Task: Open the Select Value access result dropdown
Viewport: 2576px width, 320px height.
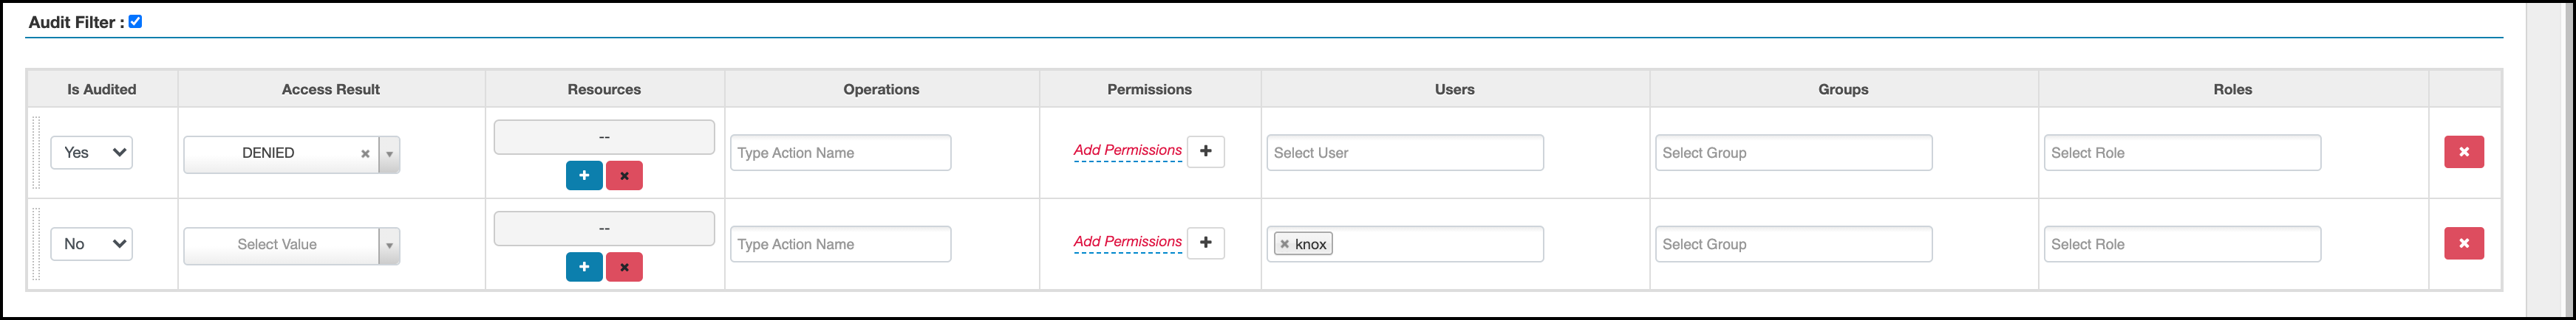Action: (x=389, y=246)
